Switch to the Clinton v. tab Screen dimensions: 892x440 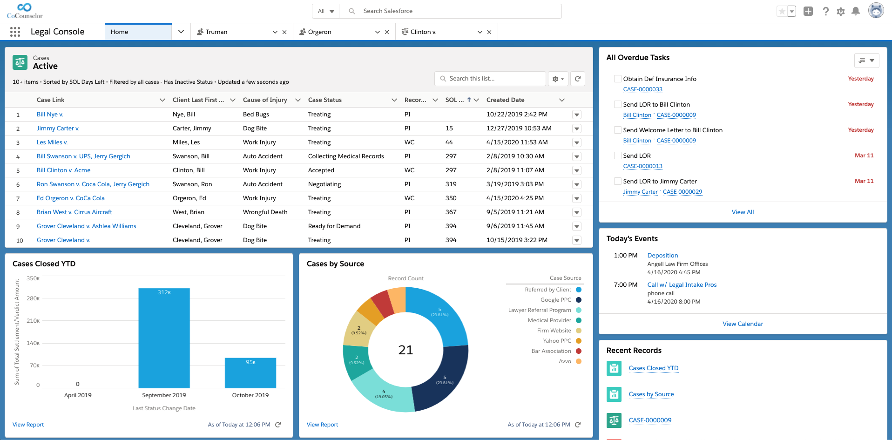(423, 32)
